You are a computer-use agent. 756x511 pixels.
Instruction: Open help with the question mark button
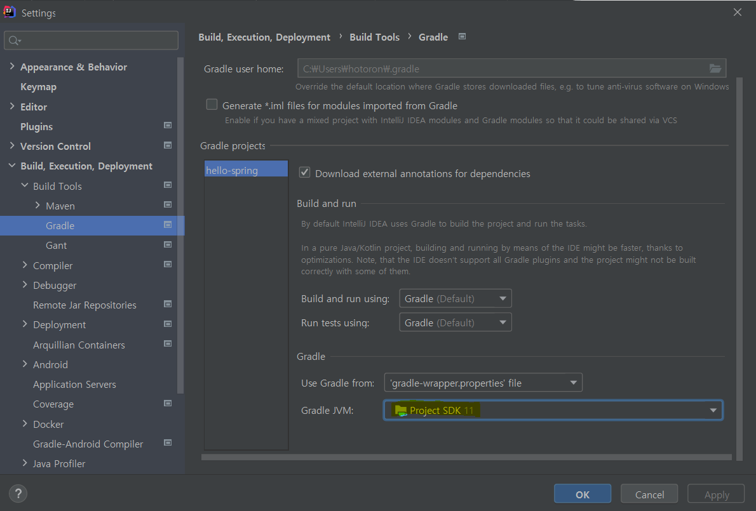click(x=18, y=494)
